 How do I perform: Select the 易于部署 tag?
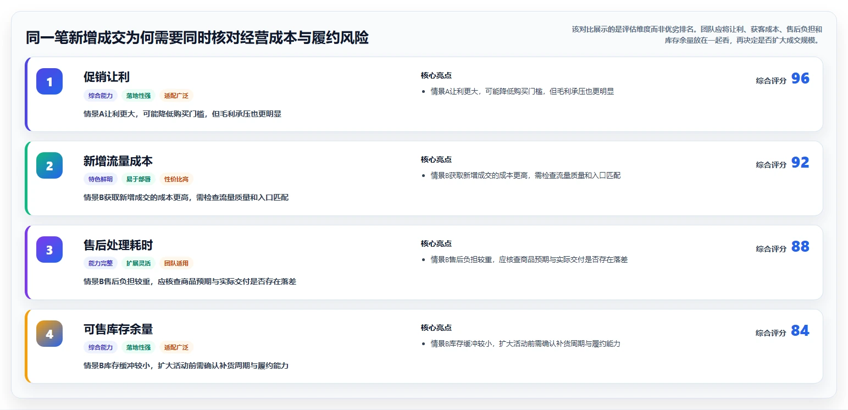pyautogui.click(x=138, y=179)
